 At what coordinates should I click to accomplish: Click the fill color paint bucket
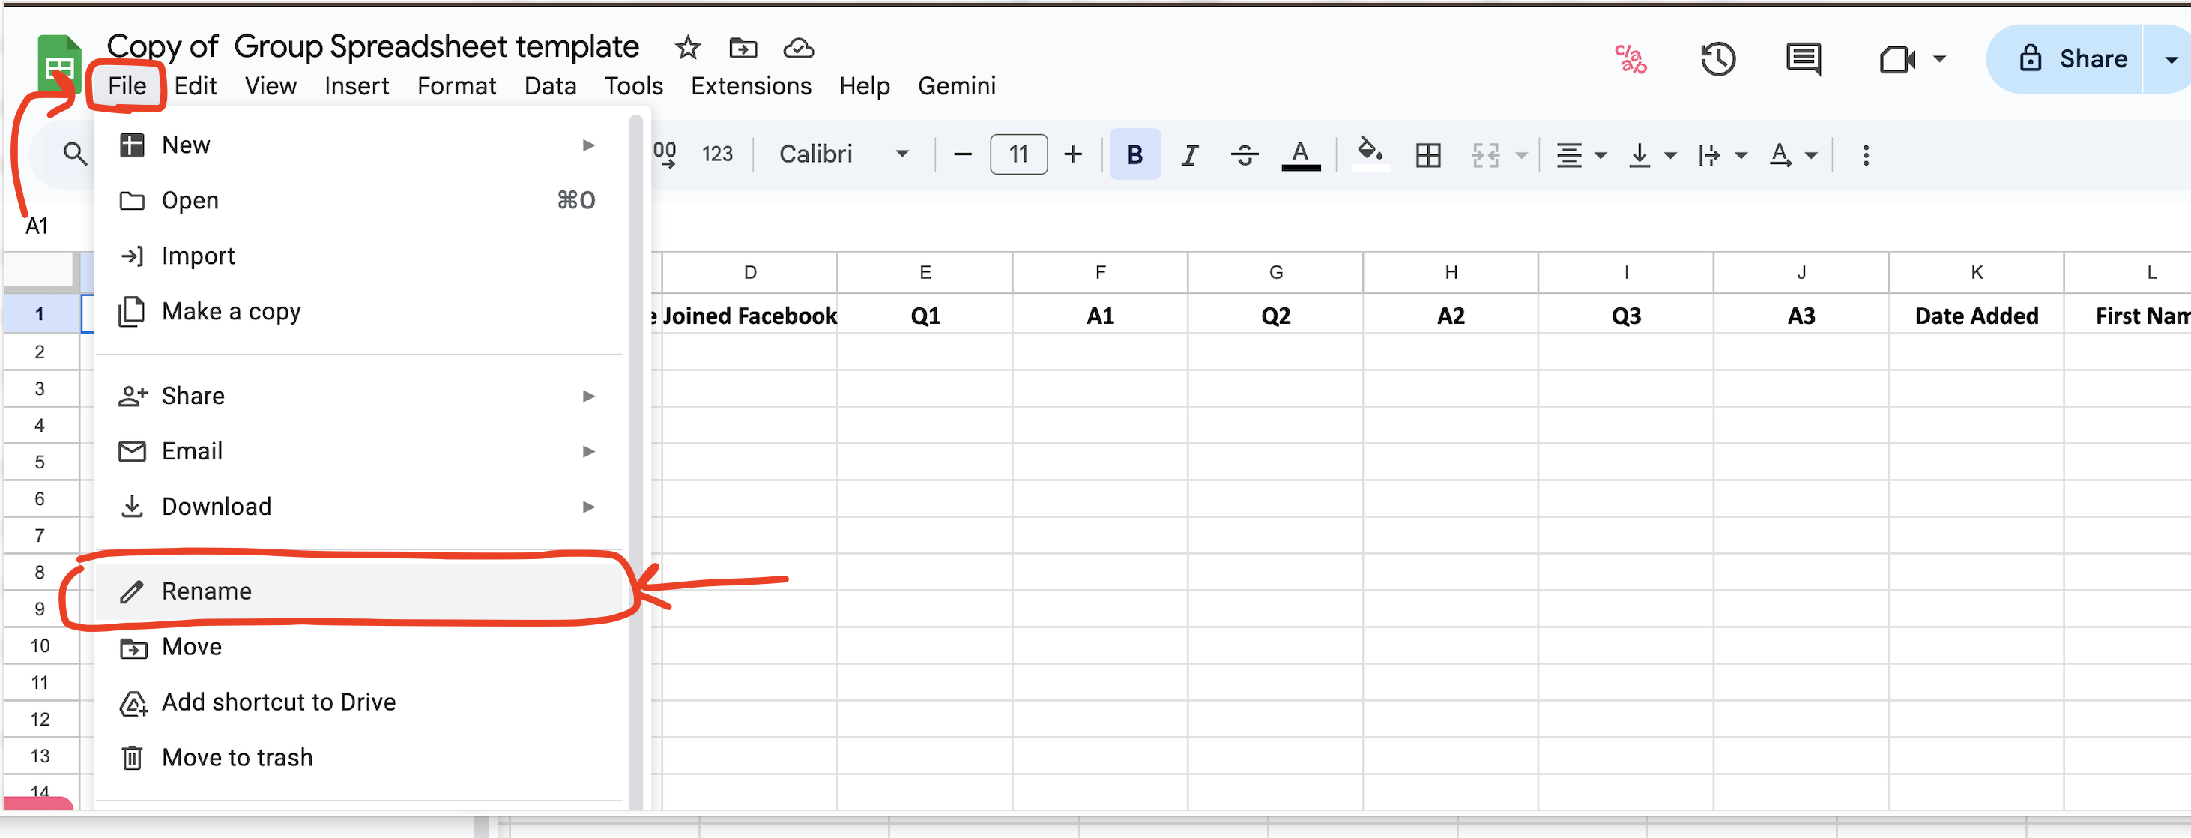[x=1368, y=153]
